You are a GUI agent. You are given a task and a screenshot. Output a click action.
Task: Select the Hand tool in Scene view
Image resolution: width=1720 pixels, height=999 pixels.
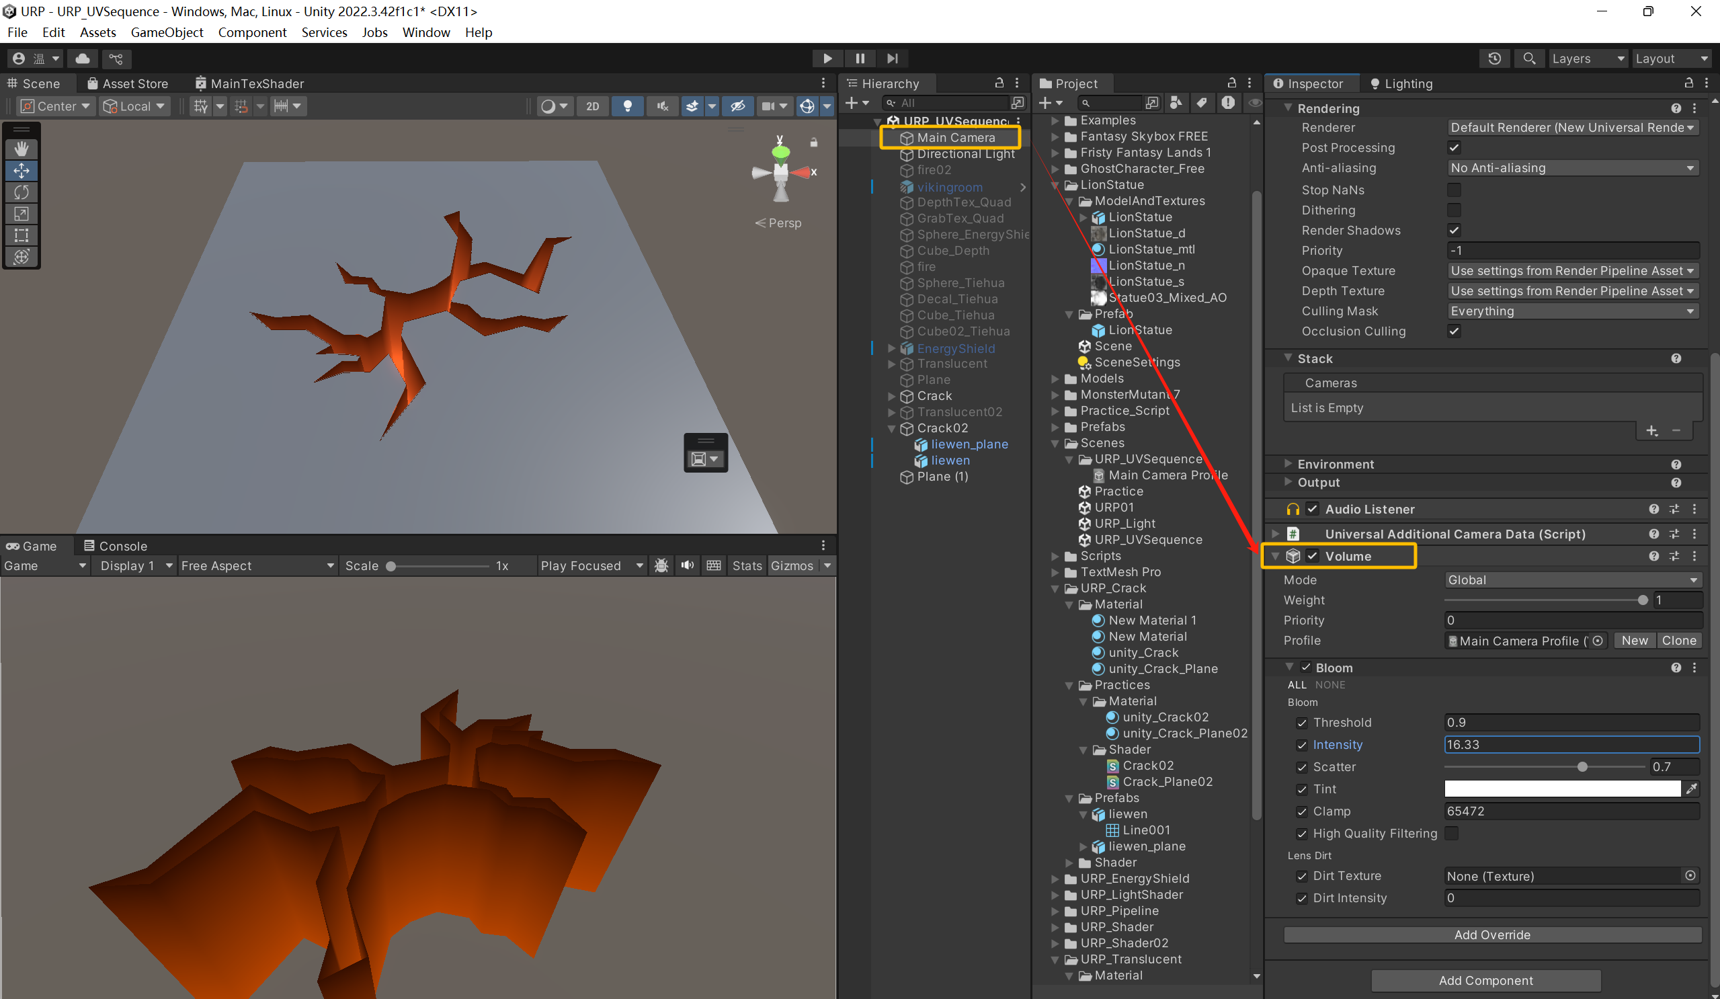tap(21, 149)
